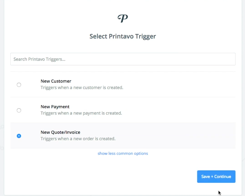Click the New Payment trigger title
This screenshot has height=196, width=245.
55,107
